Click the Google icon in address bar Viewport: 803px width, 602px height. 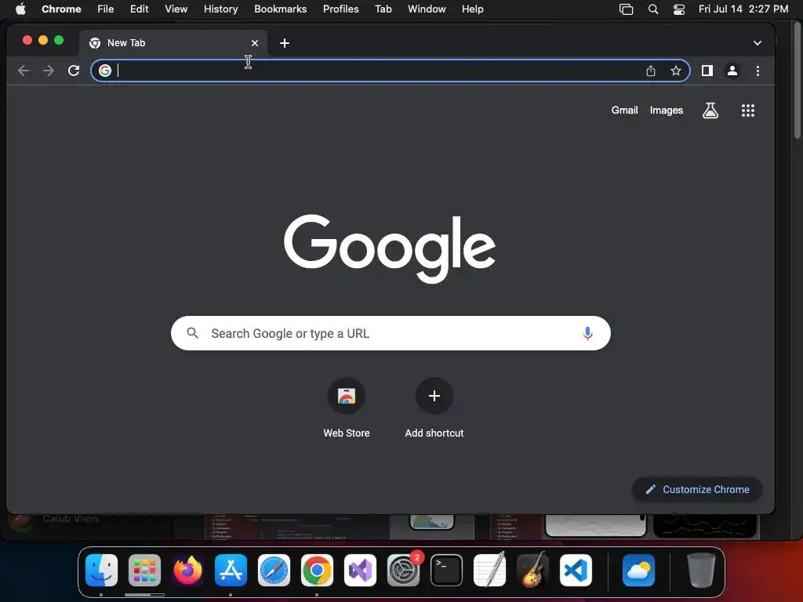click(105, 71)
